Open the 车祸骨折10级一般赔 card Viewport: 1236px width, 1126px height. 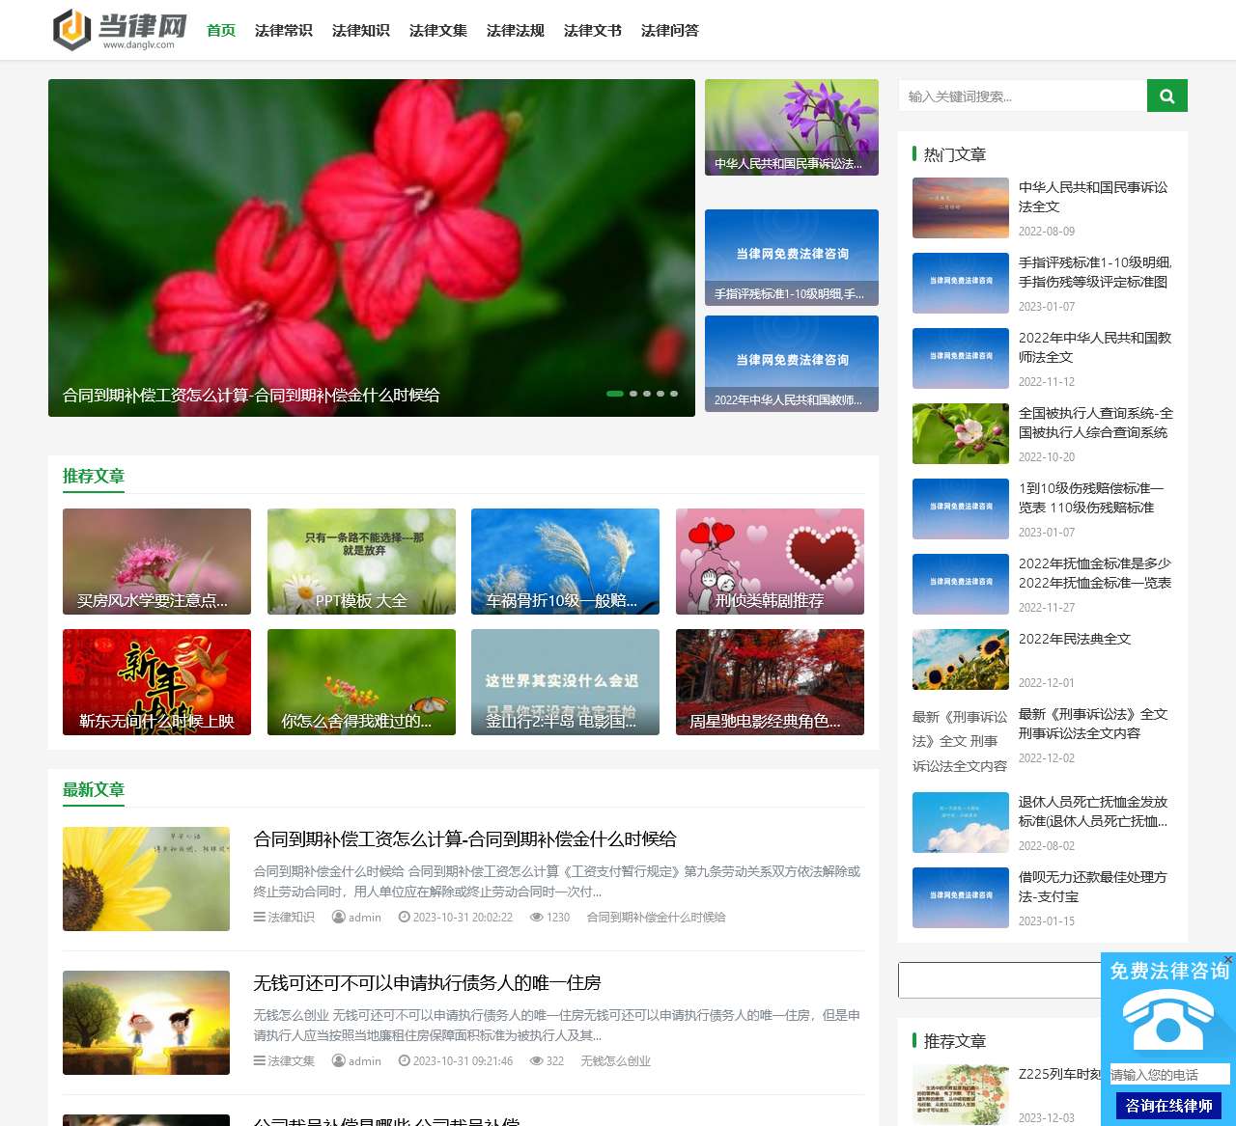point(565,562)
